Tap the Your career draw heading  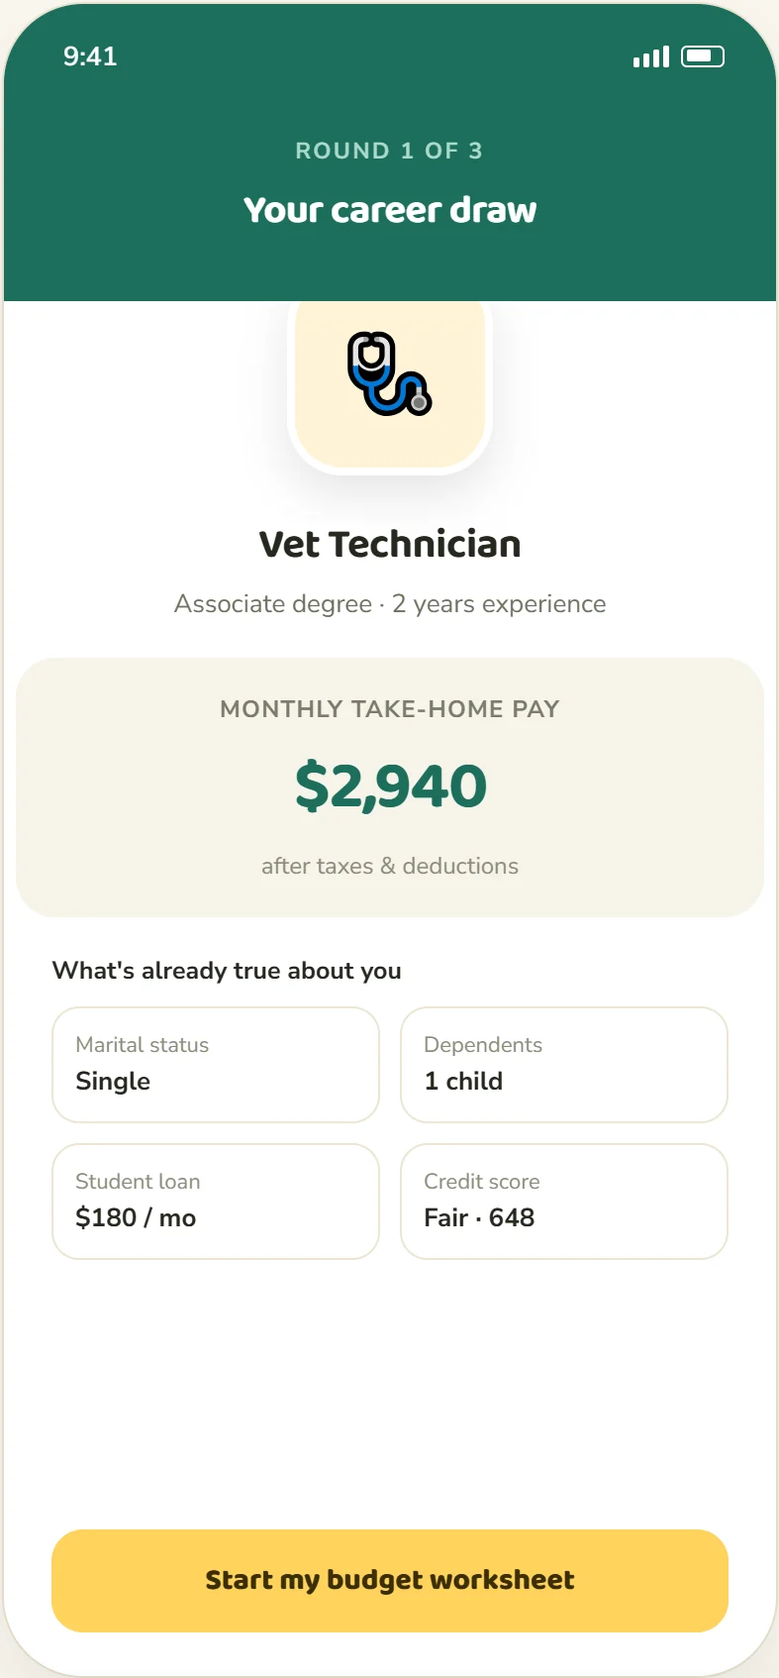click(x=390, y=210)
